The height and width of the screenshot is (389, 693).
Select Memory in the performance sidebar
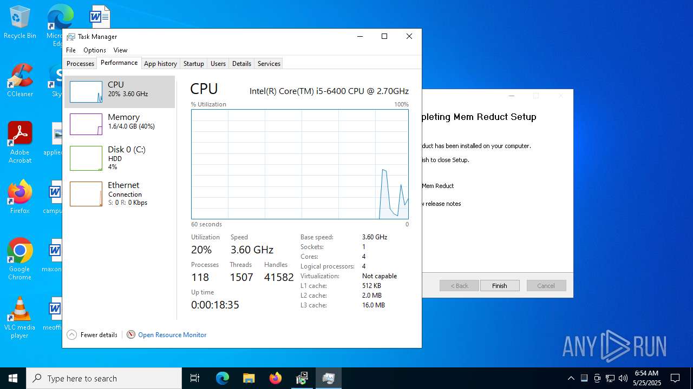point(120,124)
